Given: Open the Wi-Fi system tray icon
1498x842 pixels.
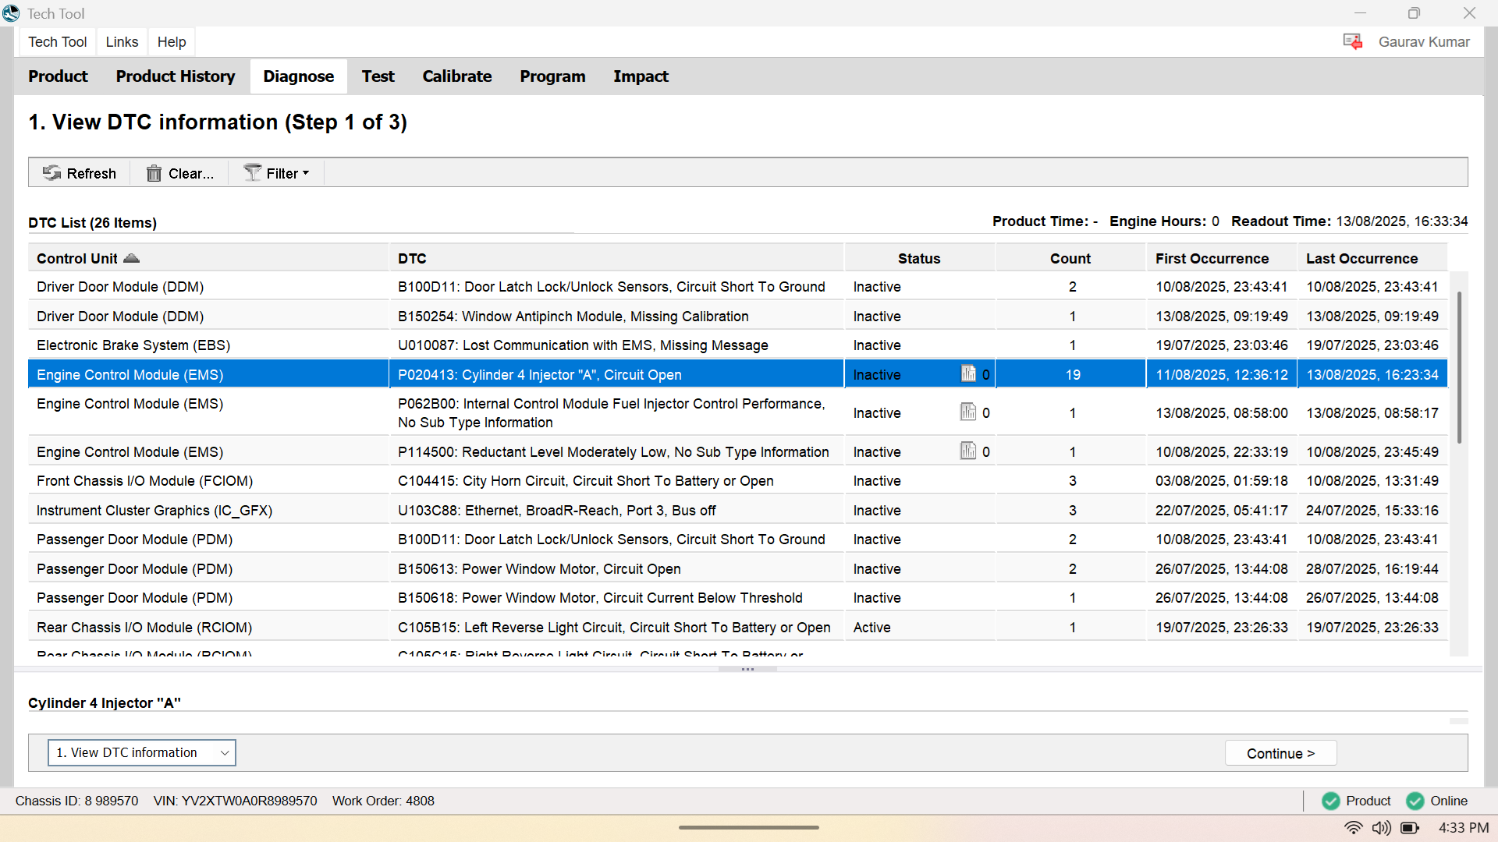Looking at the screenshot, I should (x=1354, y=828).
